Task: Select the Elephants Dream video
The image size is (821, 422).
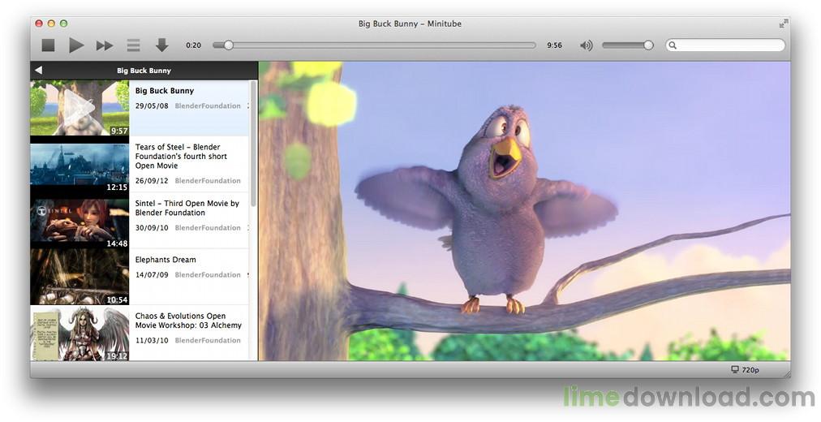Action: coord(165,260)
